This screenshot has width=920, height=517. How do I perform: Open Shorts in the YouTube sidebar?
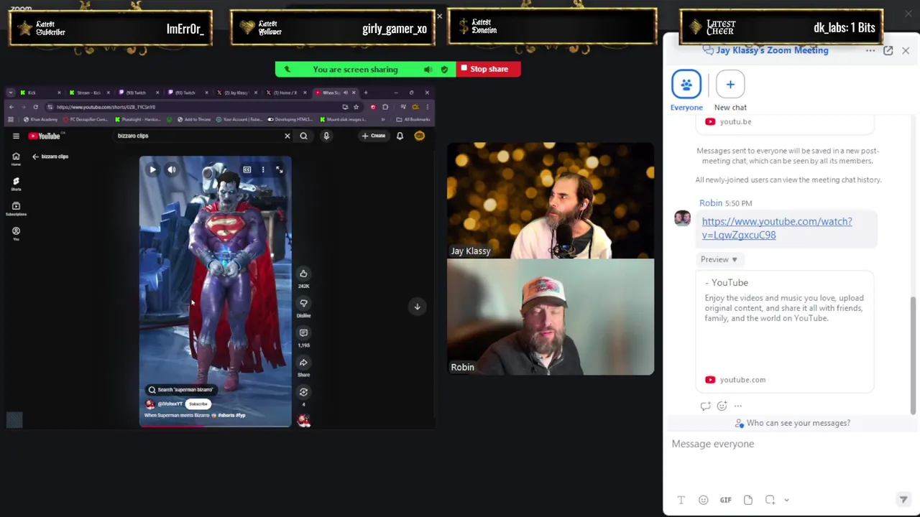point(16,184)
